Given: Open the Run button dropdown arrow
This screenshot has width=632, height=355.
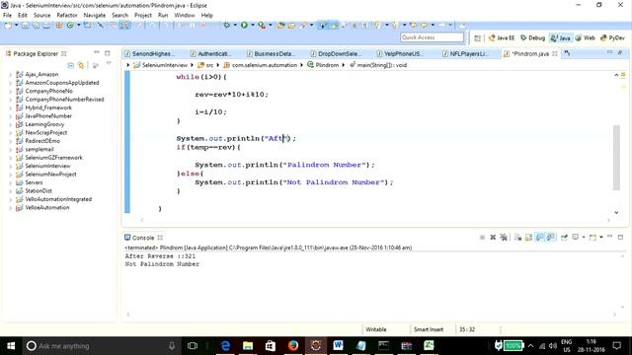Looking at the screenshot, I should 253,25.
